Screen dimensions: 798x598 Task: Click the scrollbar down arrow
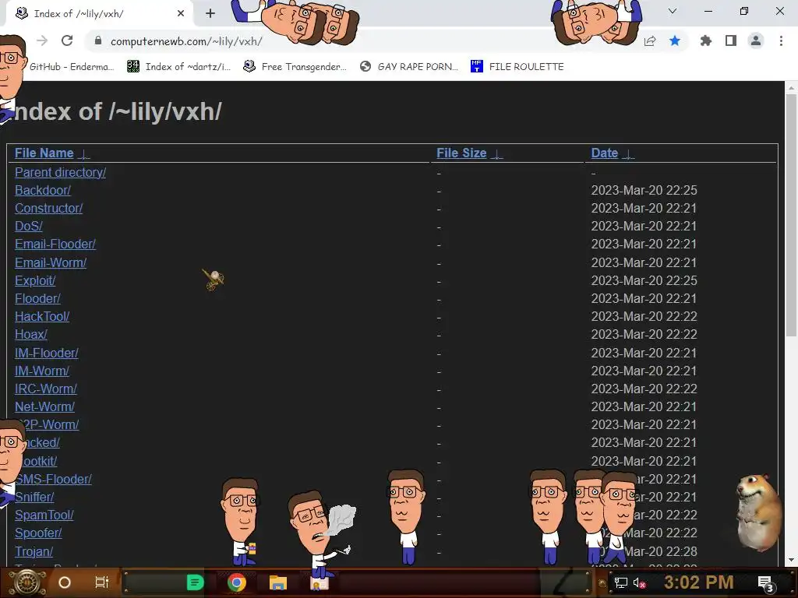790,559
